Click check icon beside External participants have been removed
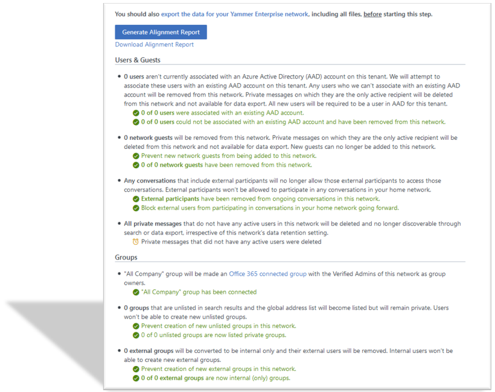This screenshot has width=495, height=392. tap(136, 199)
